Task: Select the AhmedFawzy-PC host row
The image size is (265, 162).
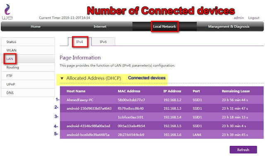Action: pos(162,100)
